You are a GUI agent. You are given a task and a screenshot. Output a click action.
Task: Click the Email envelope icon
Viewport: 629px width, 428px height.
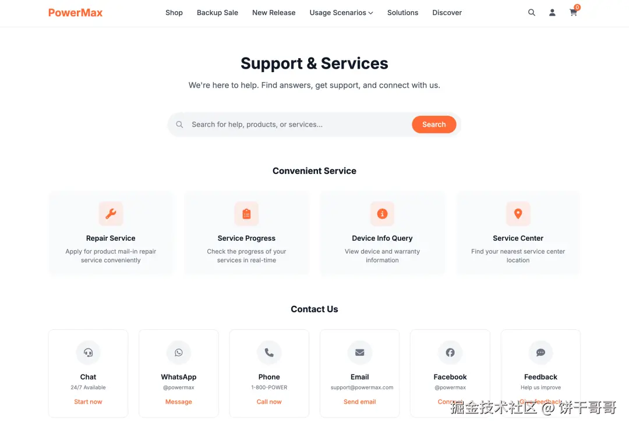click(x=360, y=352)
